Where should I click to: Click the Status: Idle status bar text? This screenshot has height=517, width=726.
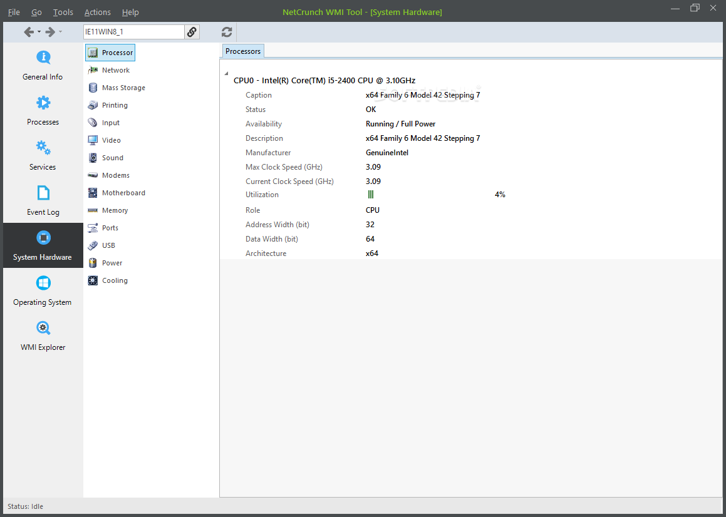tap(26, 506)
